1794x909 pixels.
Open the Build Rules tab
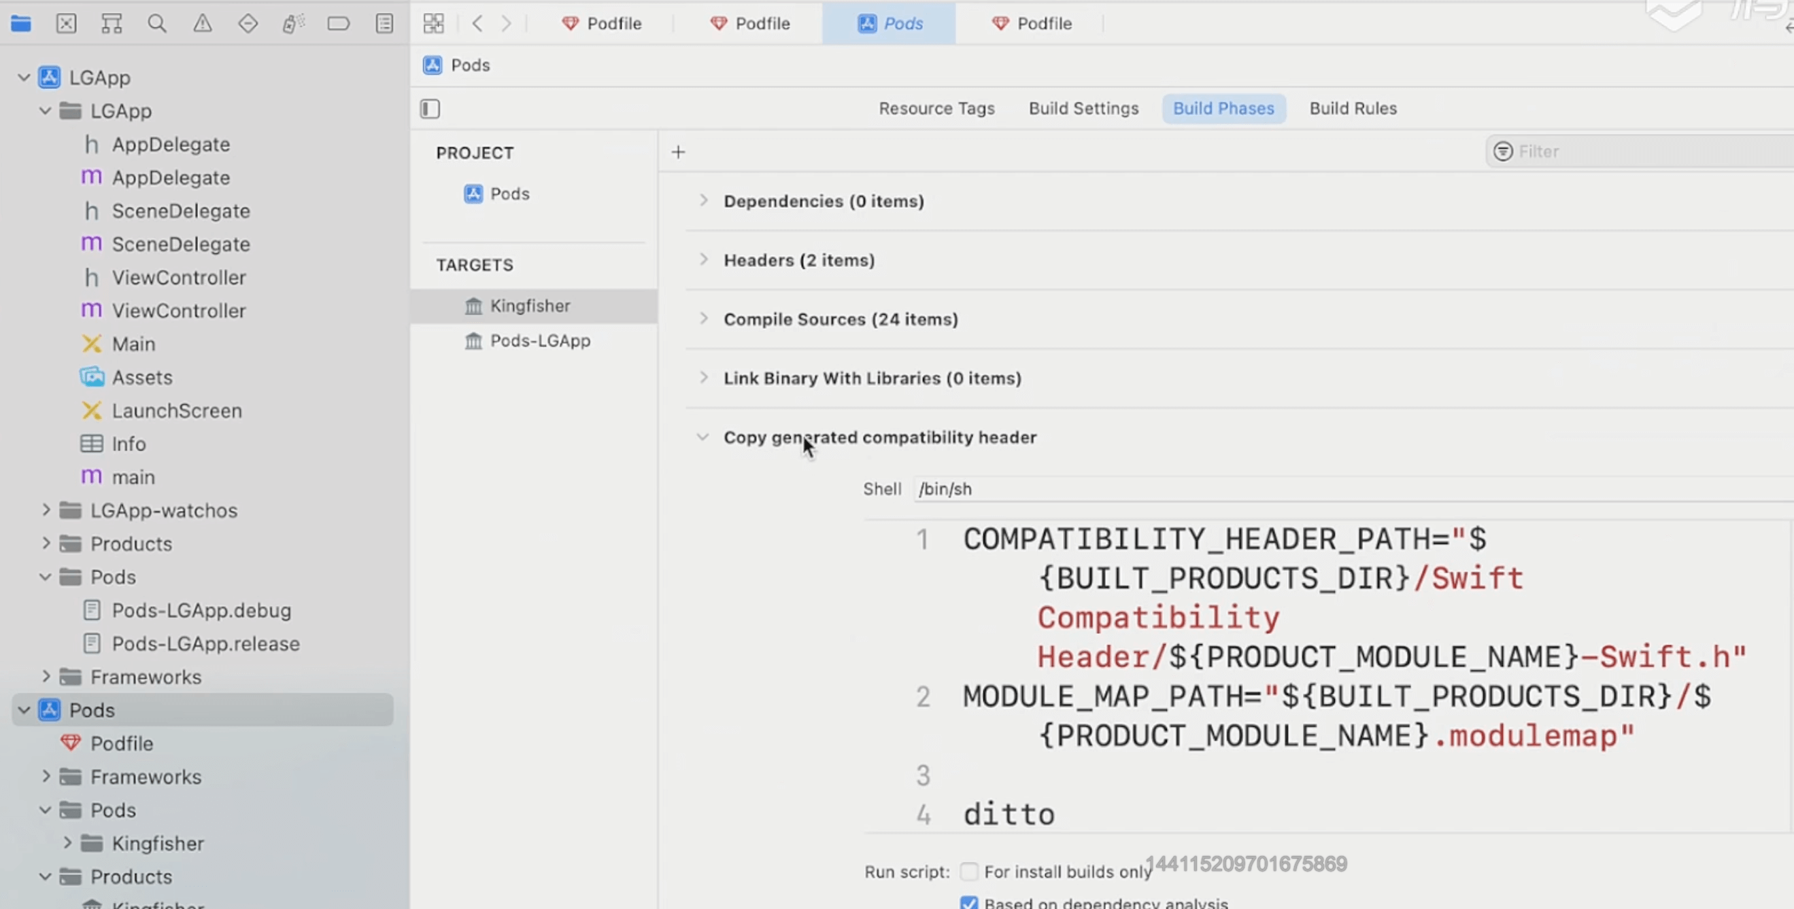[x=1353, y=109]
